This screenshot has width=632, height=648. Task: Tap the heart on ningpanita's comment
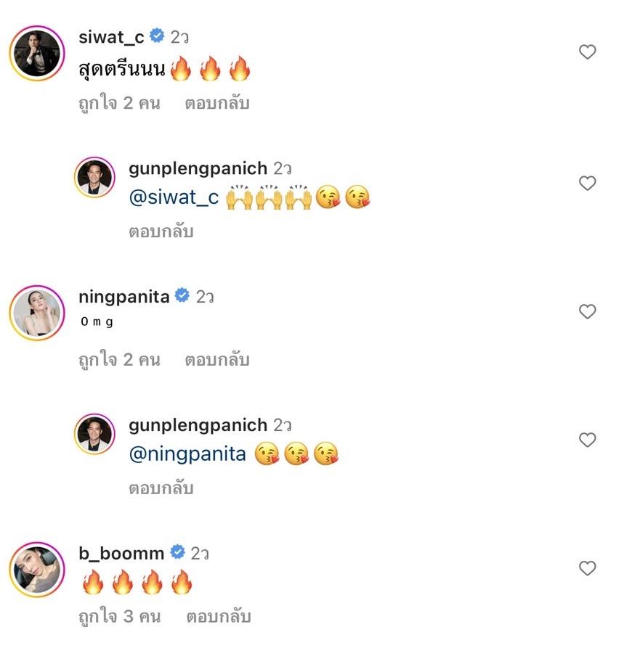pos(587,312)
